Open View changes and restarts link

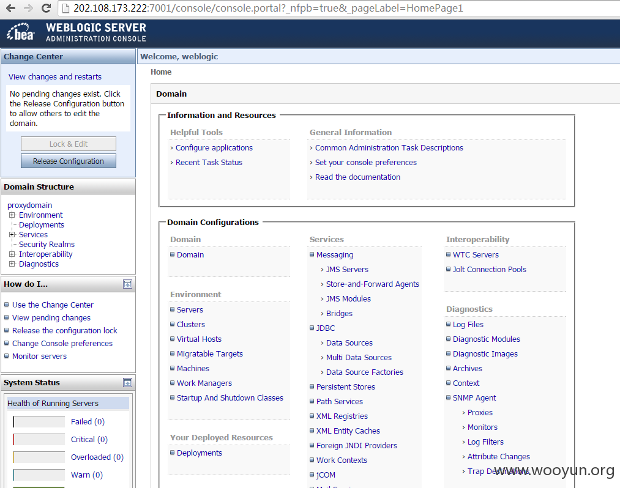[x=55, y=76]
